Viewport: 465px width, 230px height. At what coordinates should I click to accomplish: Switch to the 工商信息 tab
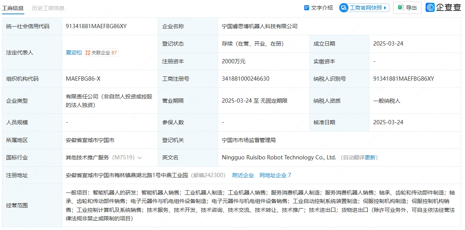coord(13,8)
